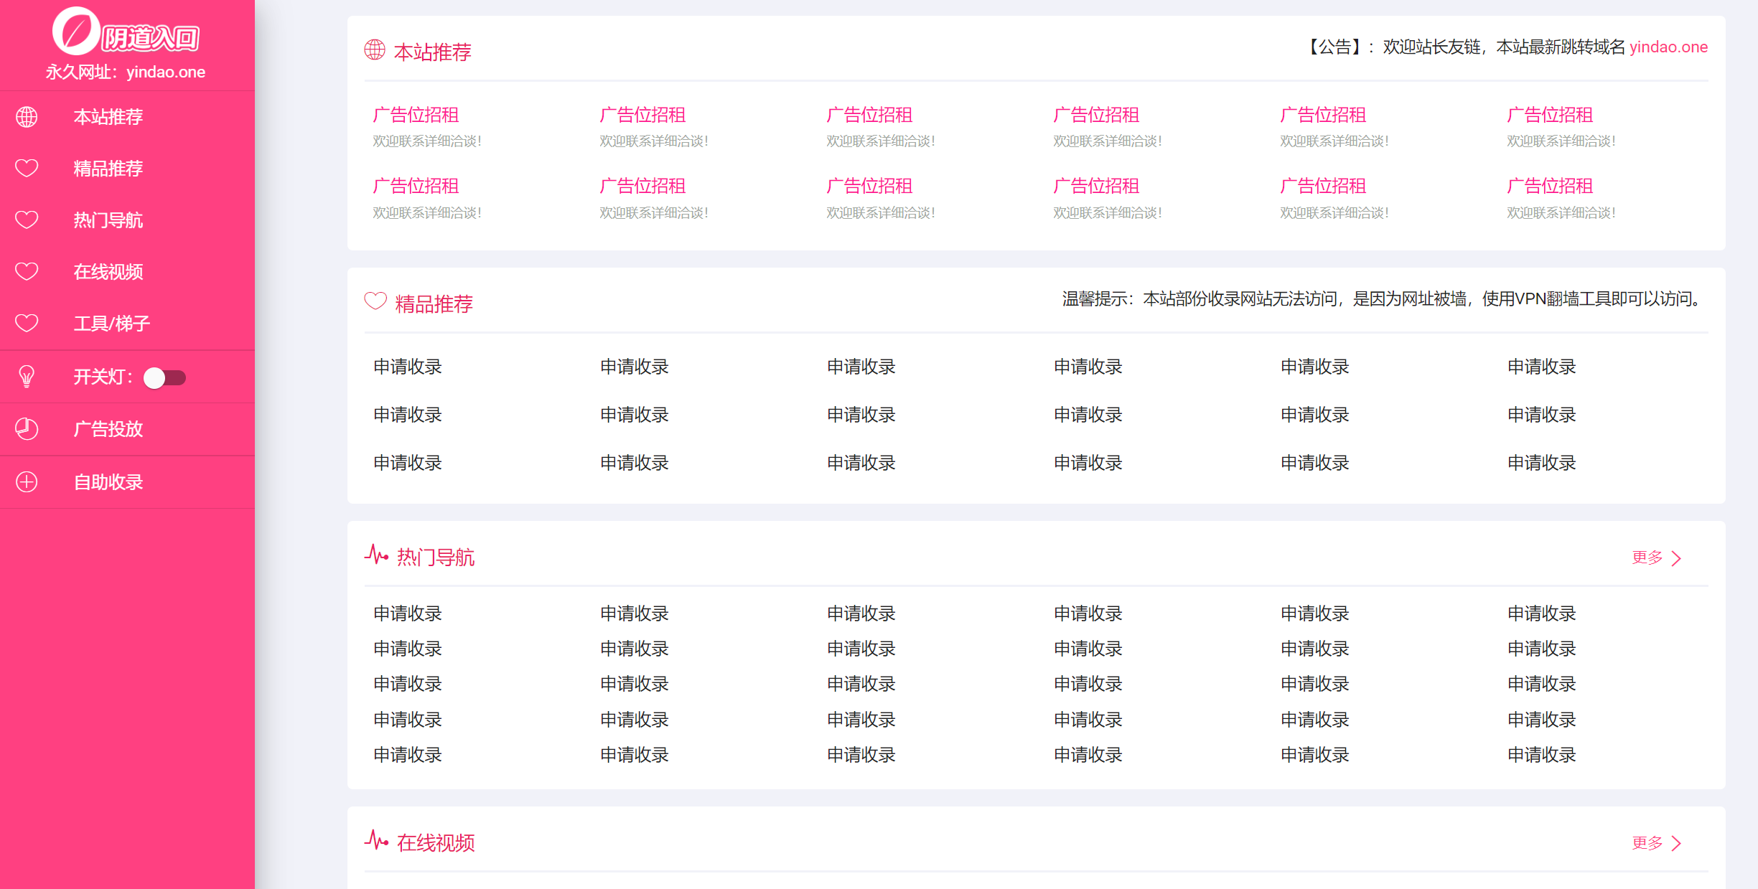Open the 在线视频 sidebar menu item
This screenshot has height=889, width=1758.
[108, 272]
